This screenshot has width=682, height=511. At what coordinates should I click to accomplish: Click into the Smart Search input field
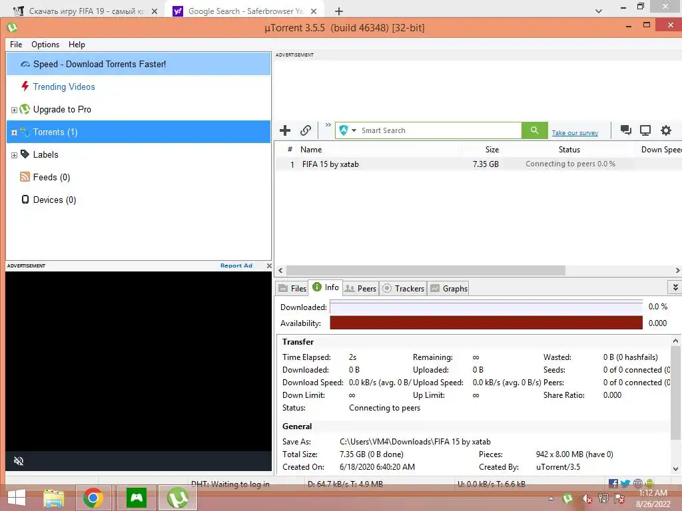point(440,130)
